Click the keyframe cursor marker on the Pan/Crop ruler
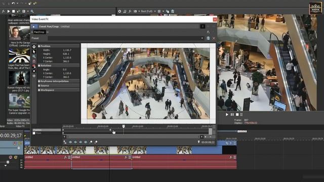The image size is (324, 182). (124, 126)
